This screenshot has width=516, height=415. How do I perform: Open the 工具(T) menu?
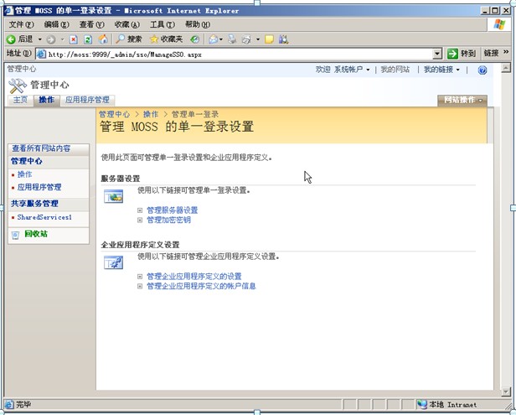point(162,25)
